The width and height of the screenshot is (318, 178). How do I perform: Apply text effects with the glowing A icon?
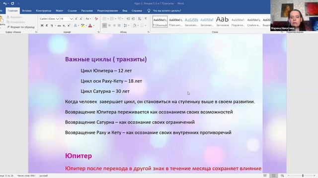(x=76, y=25)
